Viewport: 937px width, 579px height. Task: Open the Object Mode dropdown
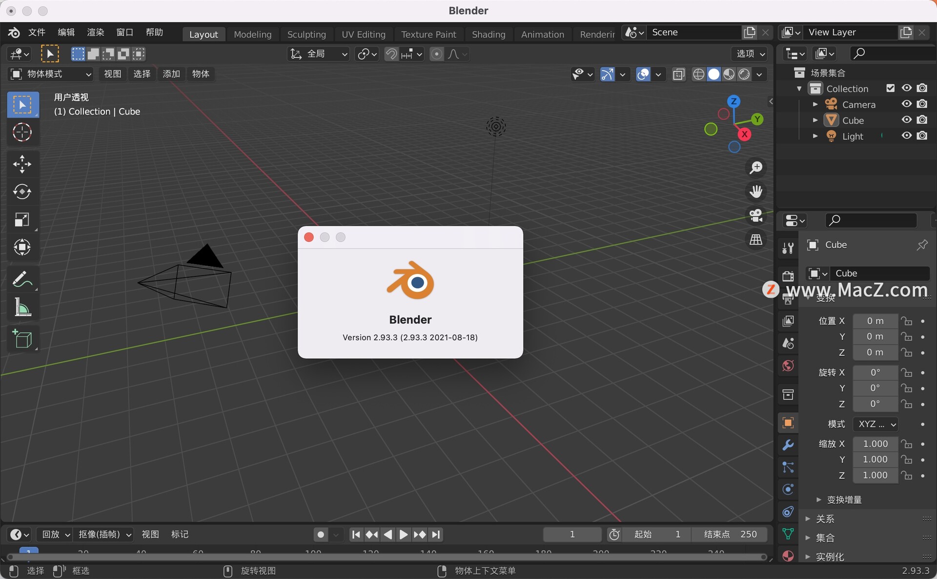[51, 74]
